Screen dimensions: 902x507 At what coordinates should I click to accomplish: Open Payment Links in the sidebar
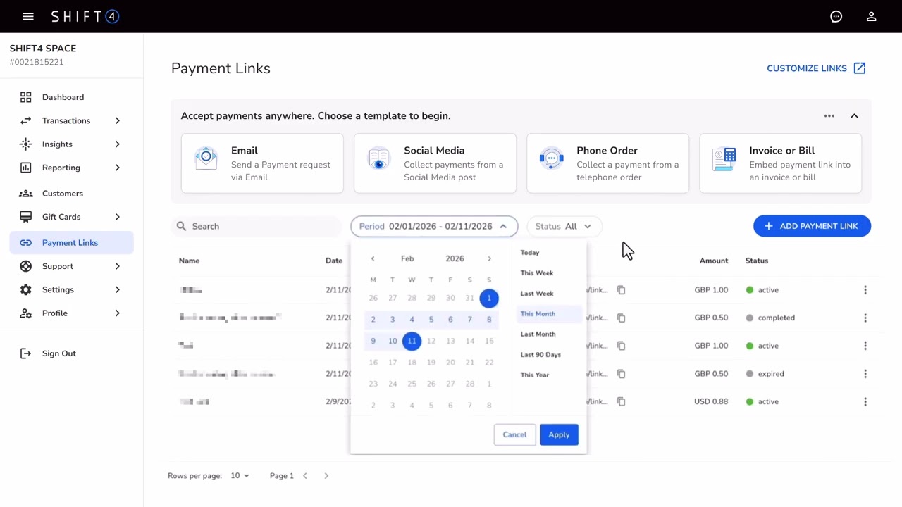click(x=71, y=243)
